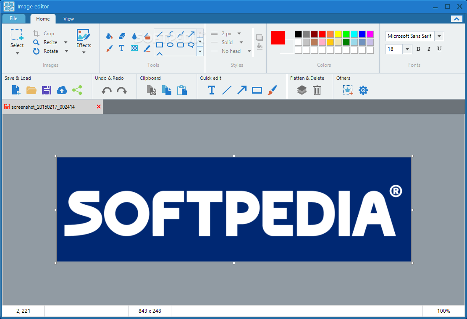Share the image
Viewport: 467px width, 319px height.
(77, 90)
